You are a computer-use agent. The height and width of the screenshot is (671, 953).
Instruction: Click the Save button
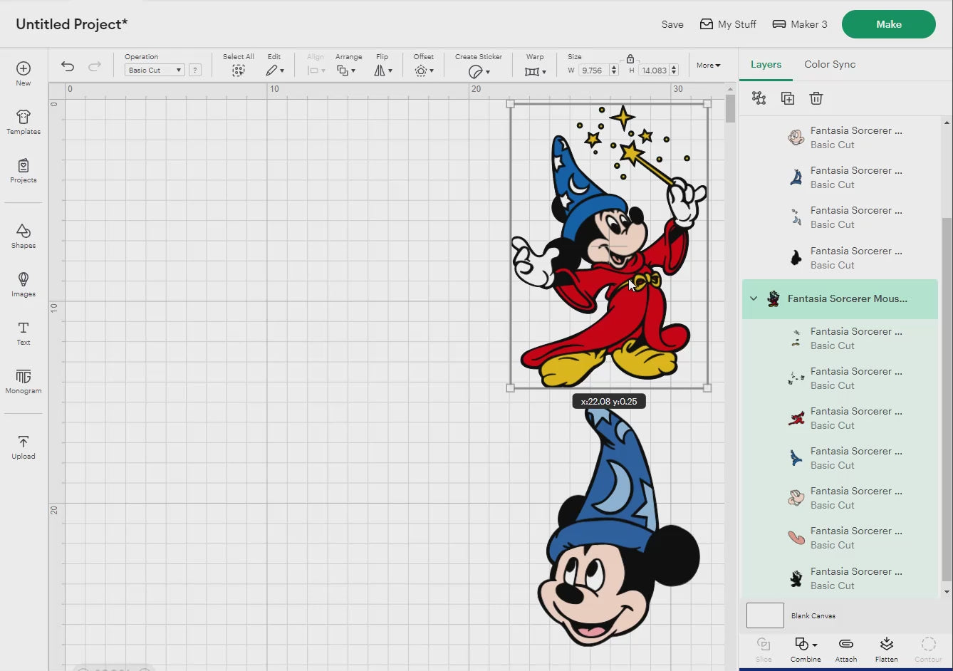[672, 24]
